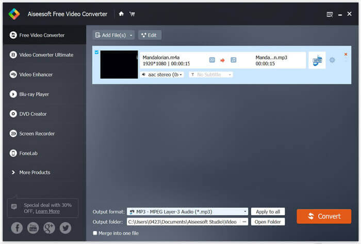The image size is (361, 244).
Task: Open the YouTube icon
Action: pos(33,228)
